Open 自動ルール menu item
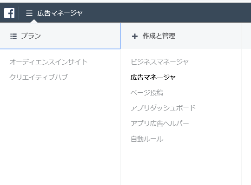The height and width of the screenshot is (185, 251). 147,139
